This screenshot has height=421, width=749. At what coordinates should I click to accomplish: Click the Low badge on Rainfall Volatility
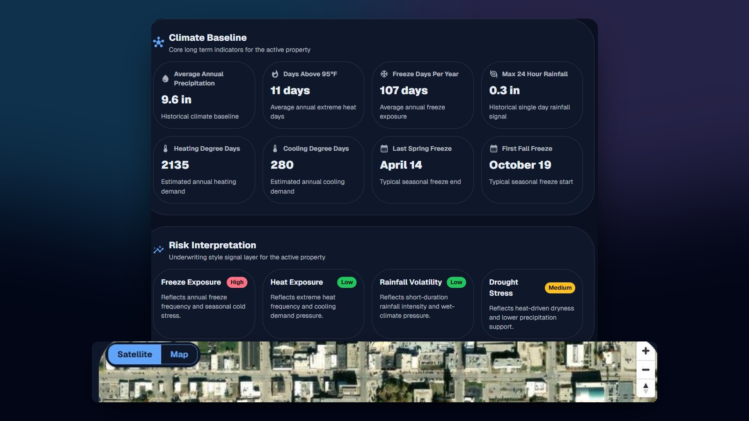(456, 282)
